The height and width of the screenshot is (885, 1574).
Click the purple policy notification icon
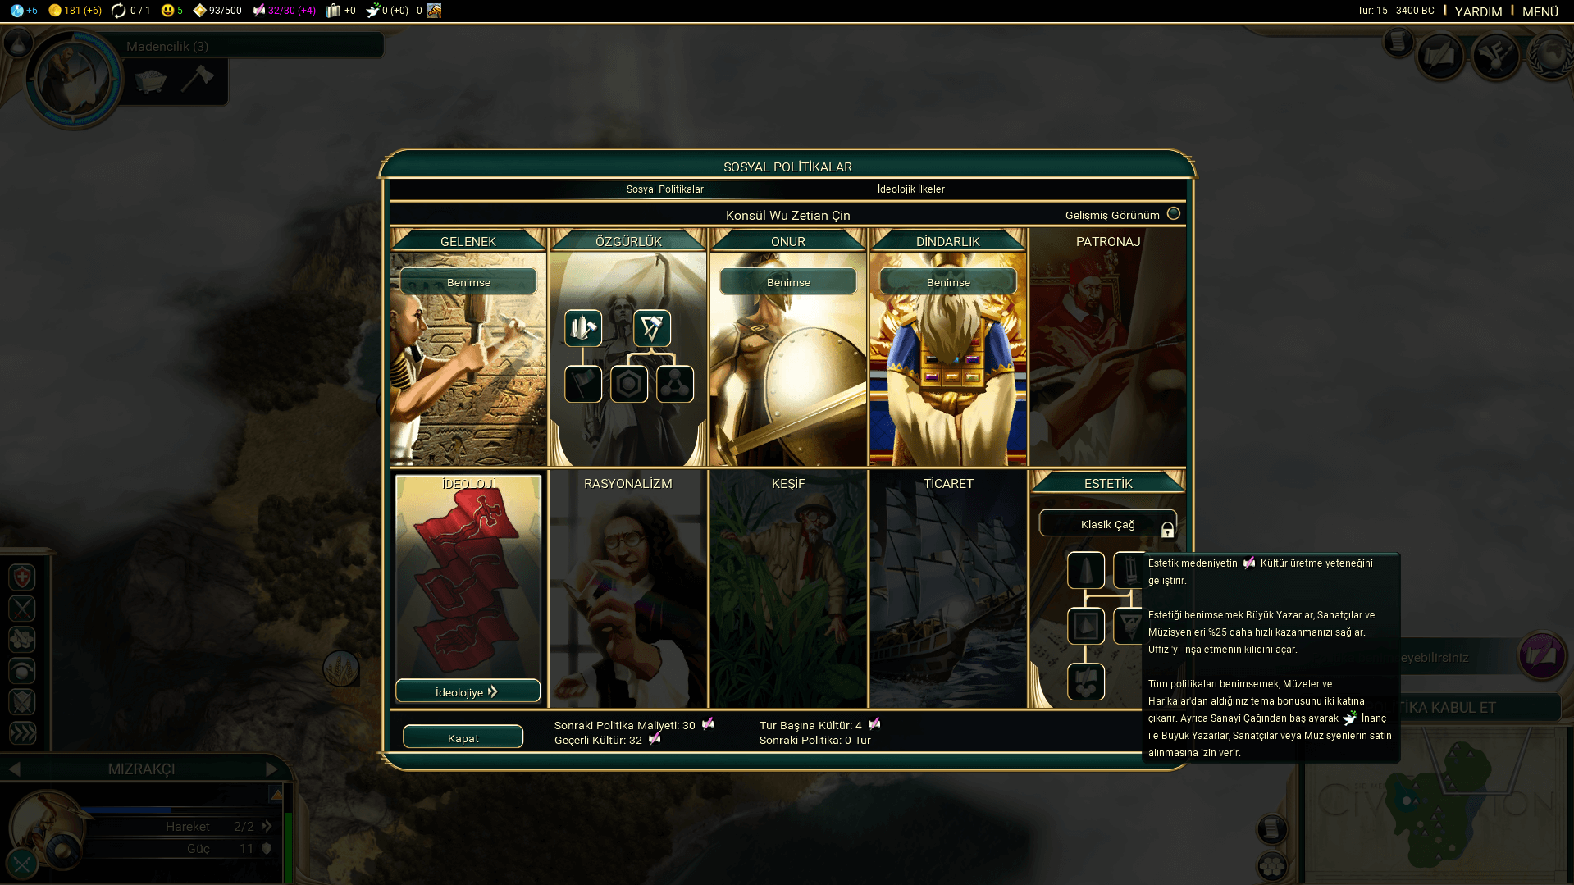1542,655
